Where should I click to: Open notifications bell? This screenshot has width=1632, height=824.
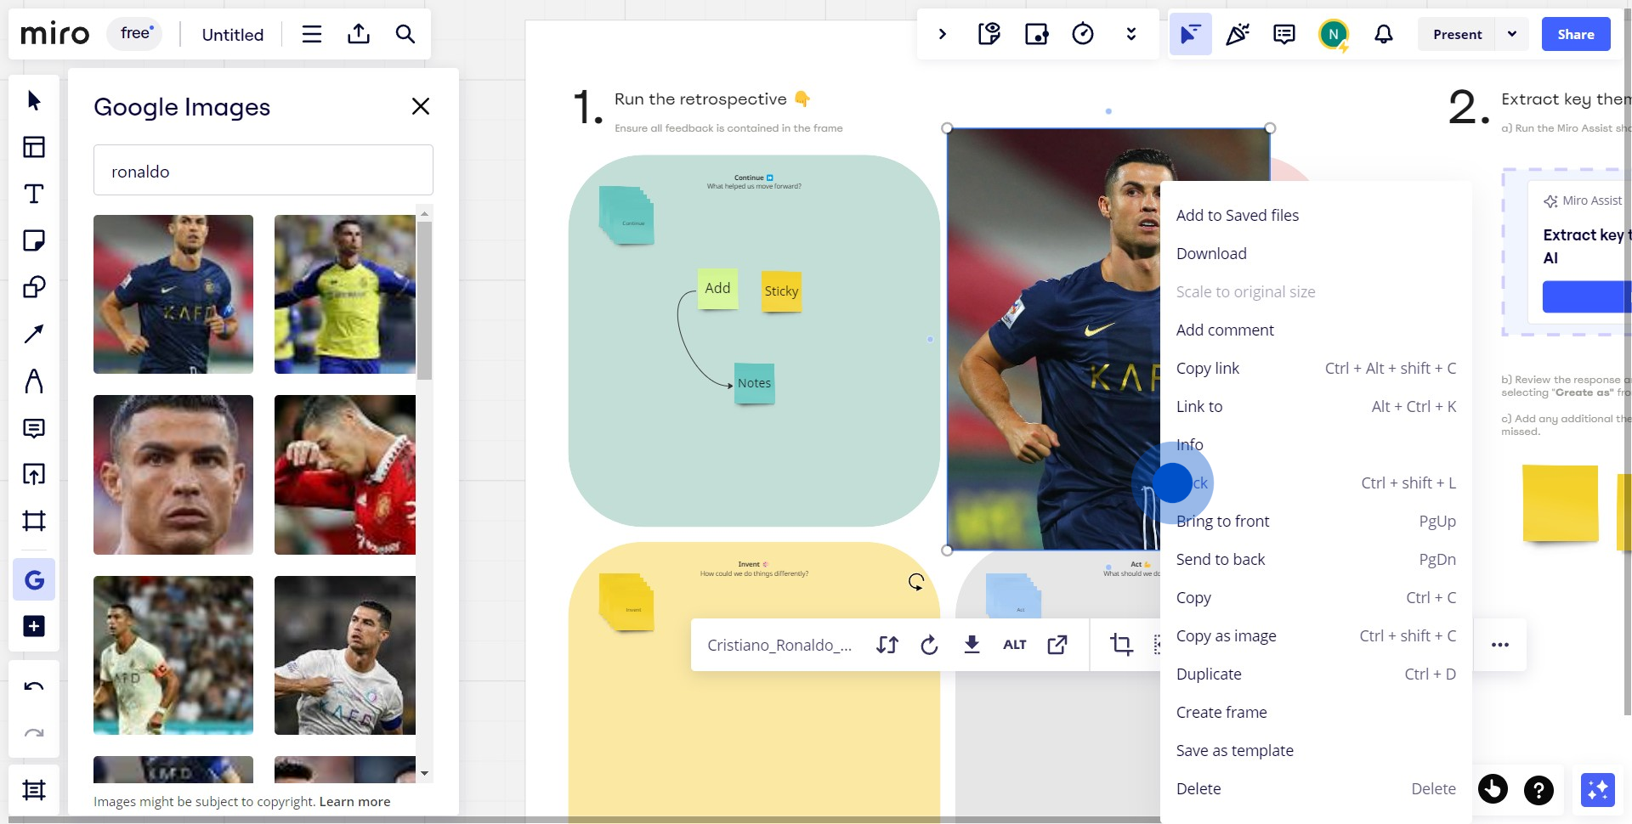1384,34
